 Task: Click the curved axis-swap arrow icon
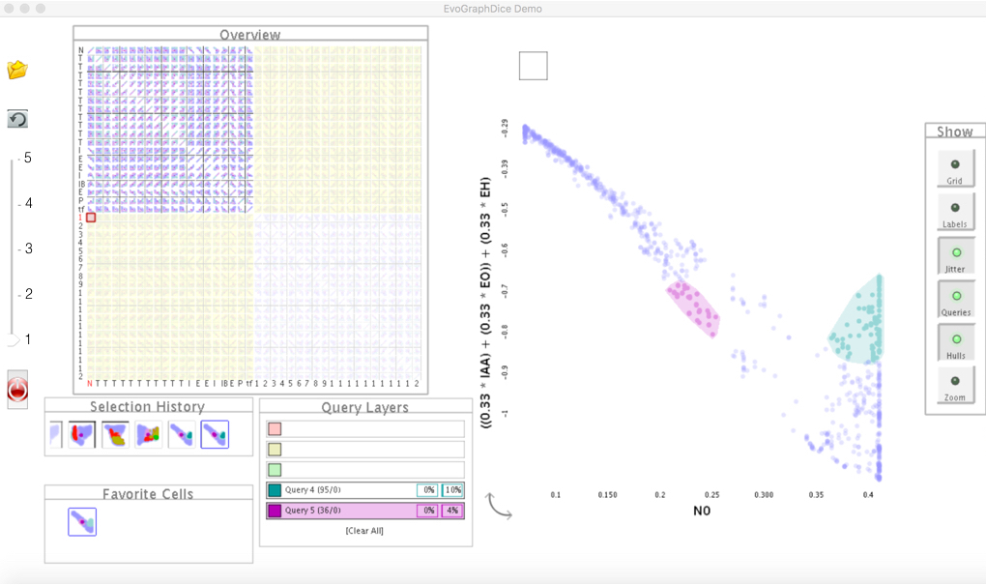(499, 506)
